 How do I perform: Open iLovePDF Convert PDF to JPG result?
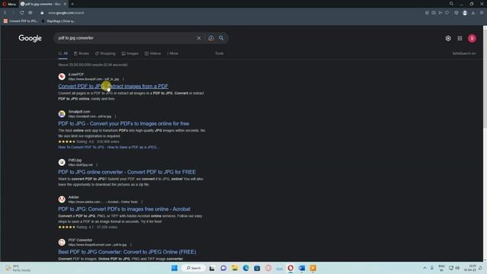(x=113, y=86)
